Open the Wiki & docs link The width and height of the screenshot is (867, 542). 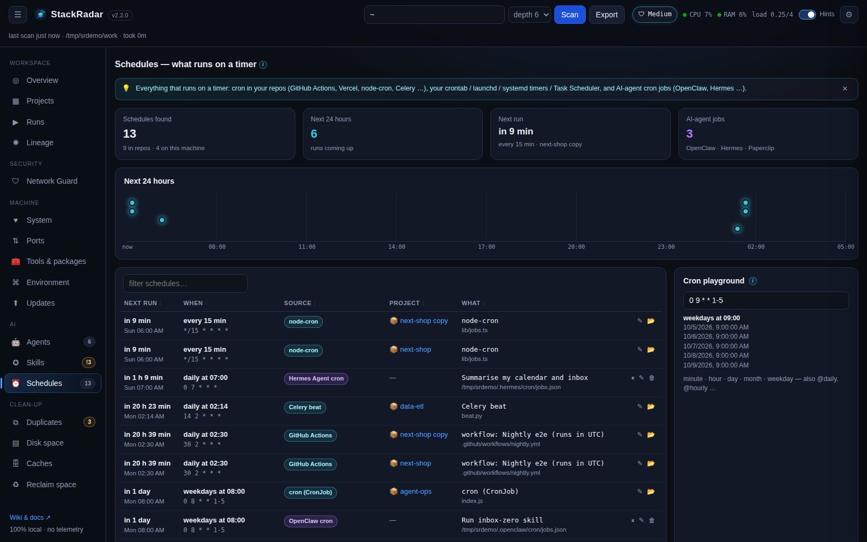click(30, 518)
